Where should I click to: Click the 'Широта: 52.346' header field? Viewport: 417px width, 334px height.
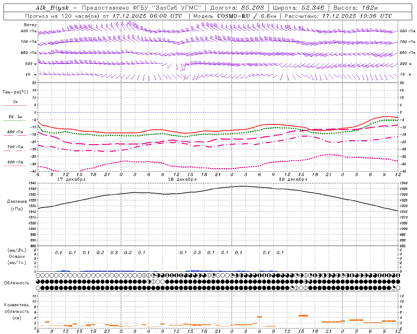(298, 8)
